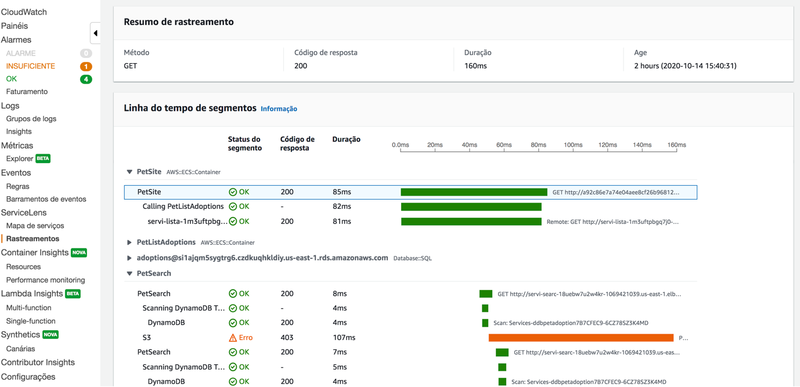Open Lambda Multi-function view
800x387 pixels.
28,308
